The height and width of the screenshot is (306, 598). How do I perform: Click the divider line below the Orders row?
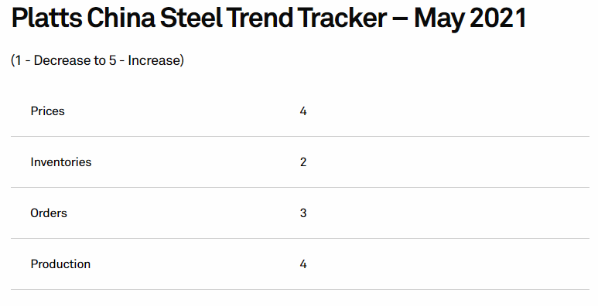click(300, 239)
